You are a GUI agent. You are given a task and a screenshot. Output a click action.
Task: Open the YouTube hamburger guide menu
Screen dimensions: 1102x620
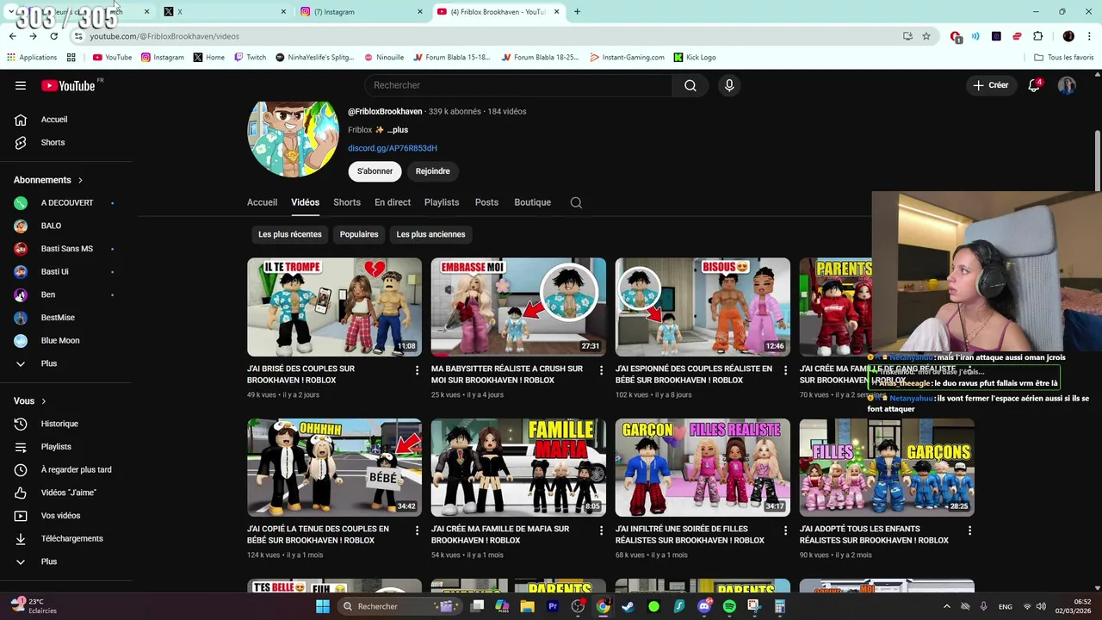pyautogui.click(x=21, y=85)
